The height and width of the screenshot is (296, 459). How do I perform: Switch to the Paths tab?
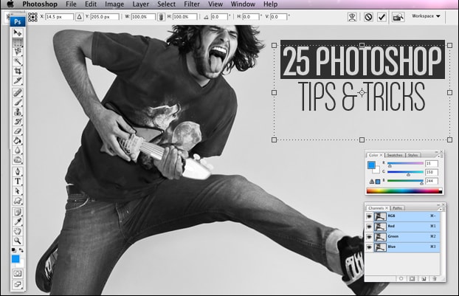[397, 208]
